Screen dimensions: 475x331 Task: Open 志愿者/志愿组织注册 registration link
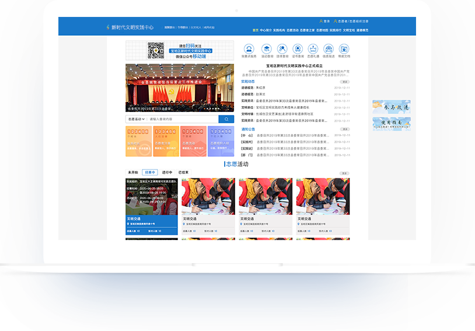pyautogui.click(x=351, y=21)
